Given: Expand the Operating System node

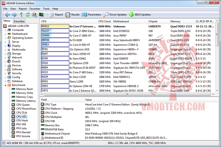Looking at the screenshot, I should tap(5, 38).
